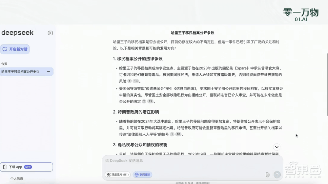Click the NEW badge on 下载 App
Image resolution: width=328 pixels, height=184 pixels.
(28, 167)
